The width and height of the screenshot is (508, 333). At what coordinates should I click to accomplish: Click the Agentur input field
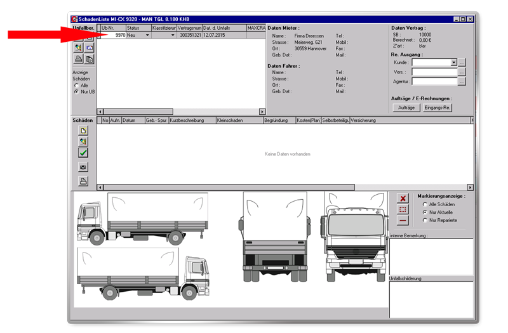coord(434,81)
